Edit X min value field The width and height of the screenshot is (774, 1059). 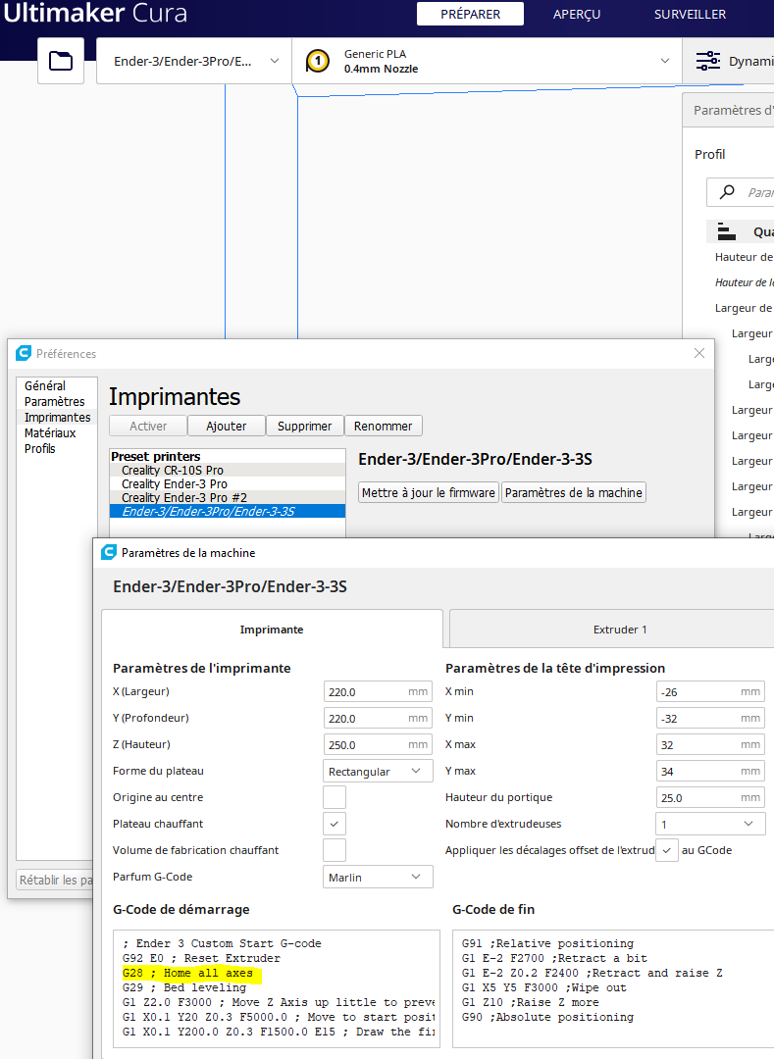point(710,691)
